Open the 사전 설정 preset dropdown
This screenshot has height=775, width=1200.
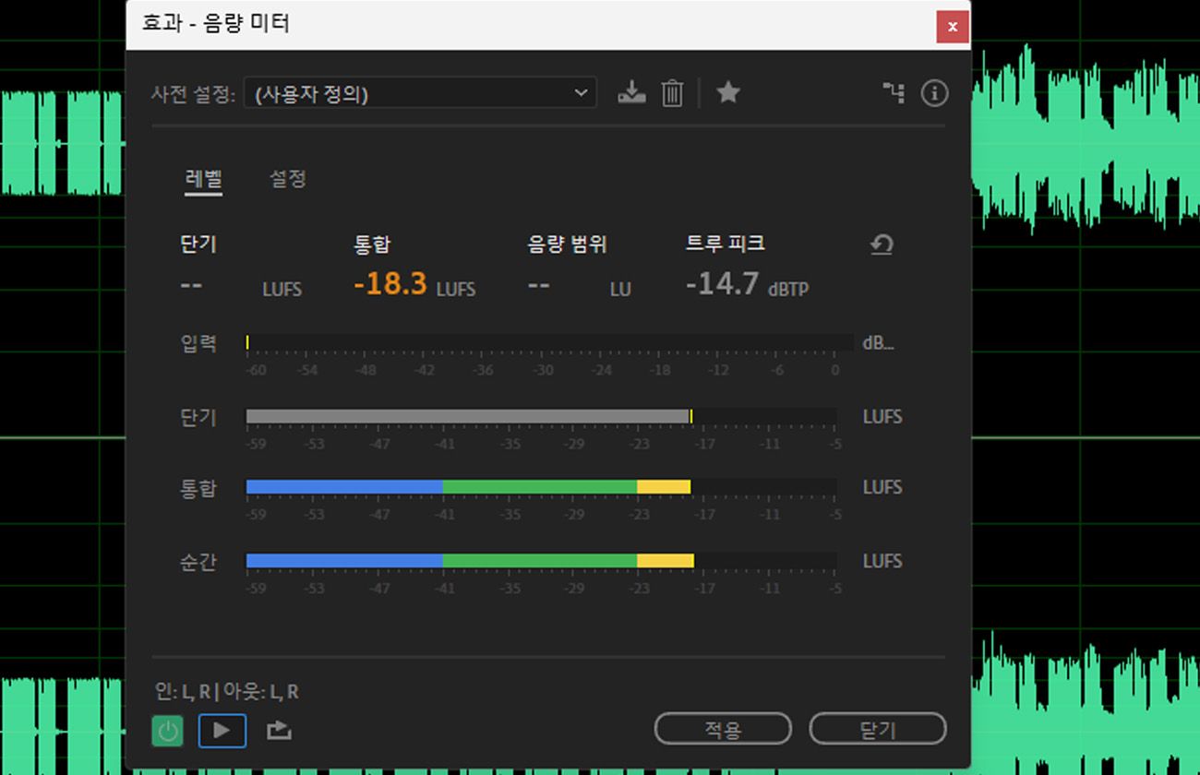(x=420, y=92)
